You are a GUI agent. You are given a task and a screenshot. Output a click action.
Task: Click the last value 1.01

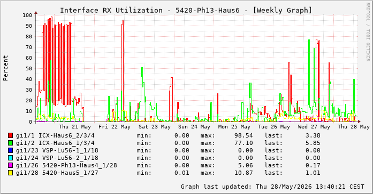[313, 173]
